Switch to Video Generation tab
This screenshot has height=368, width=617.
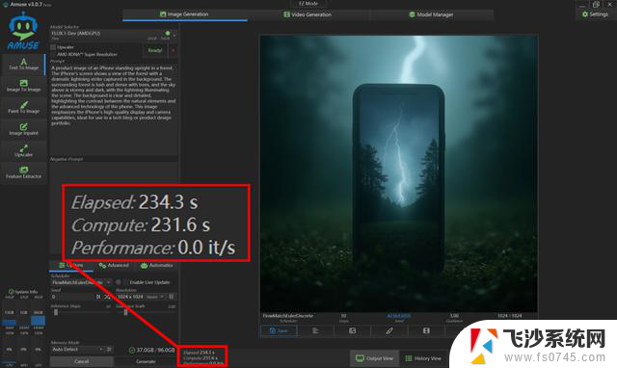[308, 14]
